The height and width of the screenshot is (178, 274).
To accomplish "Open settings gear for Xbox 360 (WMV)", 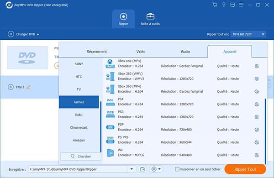I will [257, 79].
